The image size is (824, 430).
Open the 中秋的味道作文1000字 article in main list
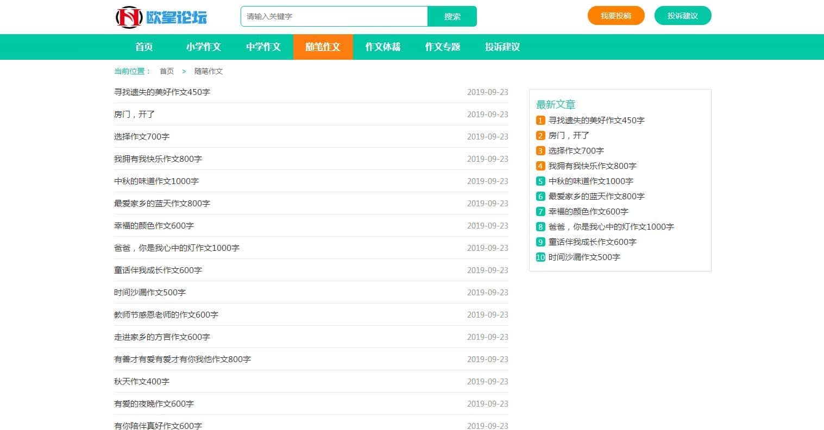point(156,181)
